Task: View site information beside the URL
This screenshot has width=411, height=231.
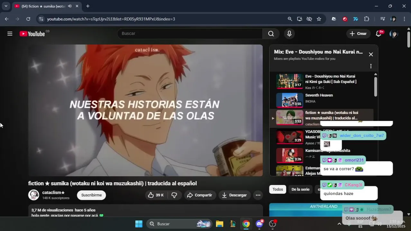Action: 41,19
